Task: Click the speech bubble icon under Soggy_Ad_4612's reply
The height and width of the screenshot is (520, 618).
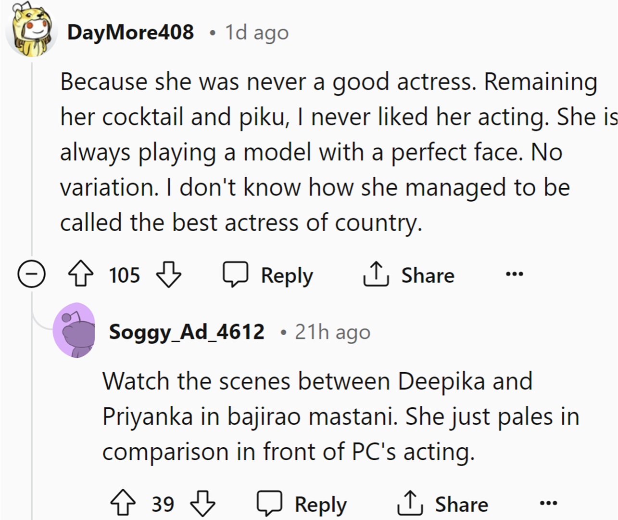Action: 269,504
